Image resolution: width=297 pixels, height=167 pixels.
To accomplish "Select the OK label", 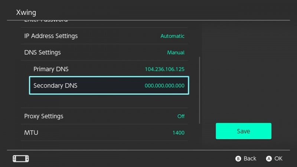I will click(278, 158).
